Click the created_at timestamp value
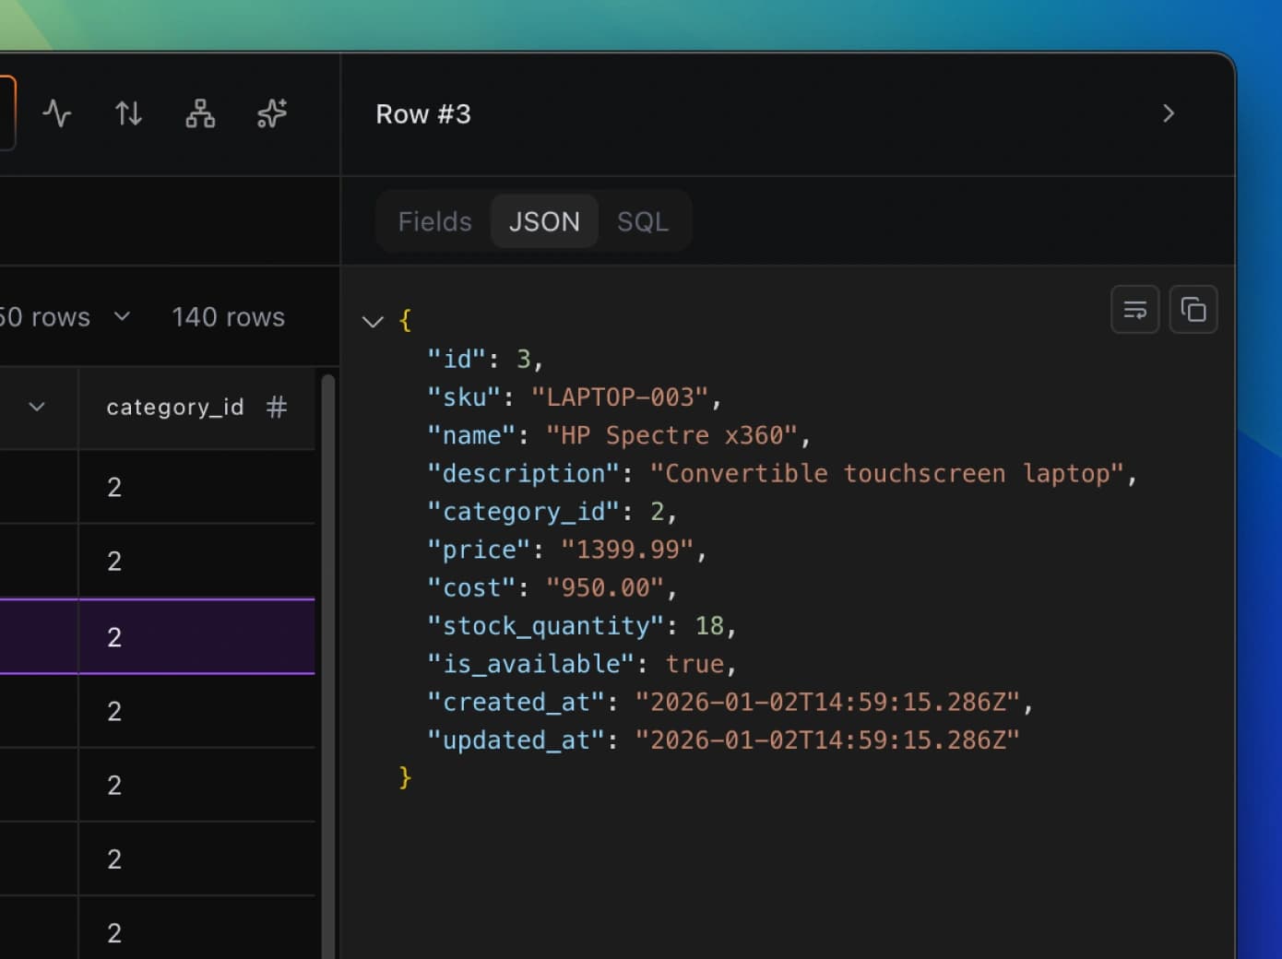The image size is (1282, 959). click(827, 703)
